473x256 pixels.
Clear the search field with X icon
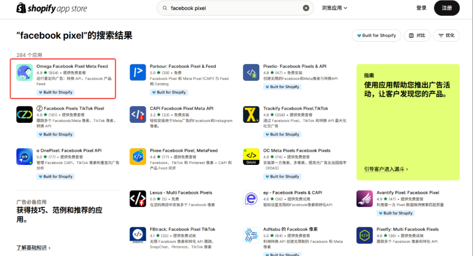pos(306,8)
